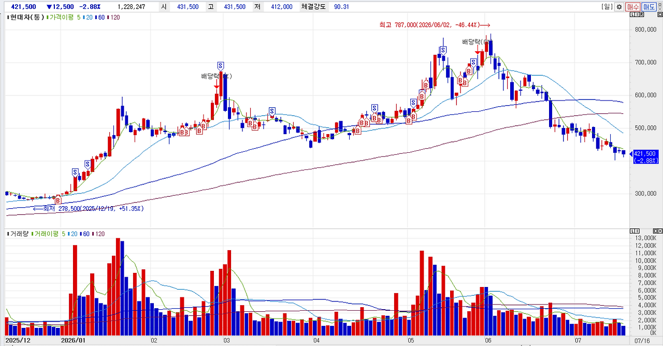Click small restore icon beside 매도 button

[660, 4]
